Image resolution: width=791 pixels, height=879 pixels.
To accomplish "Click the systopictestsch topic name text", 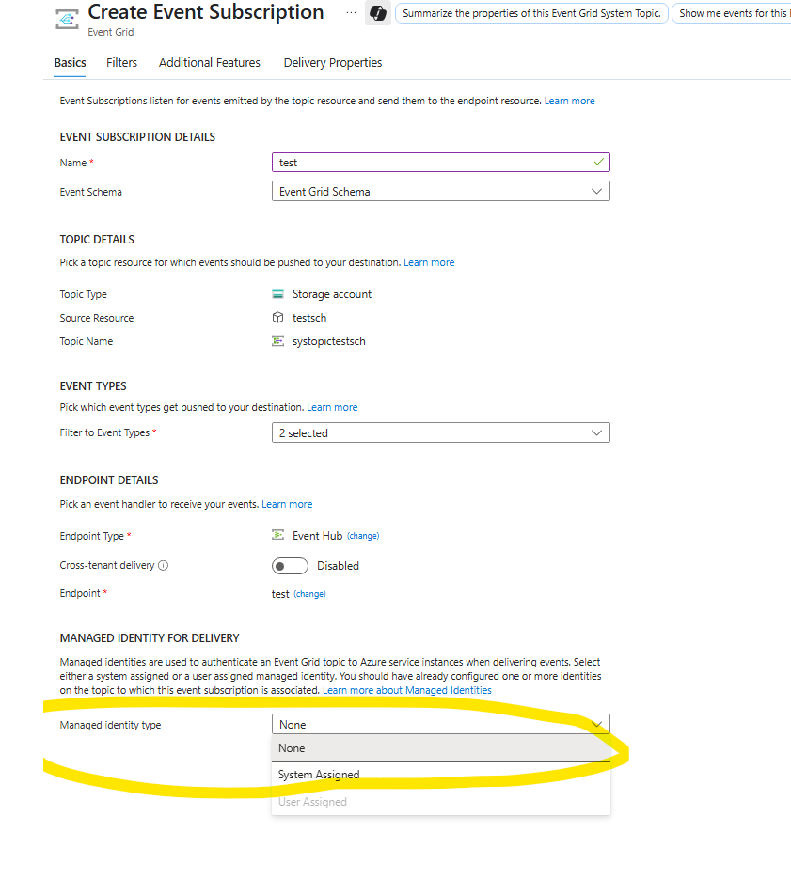I will [329, 341].
